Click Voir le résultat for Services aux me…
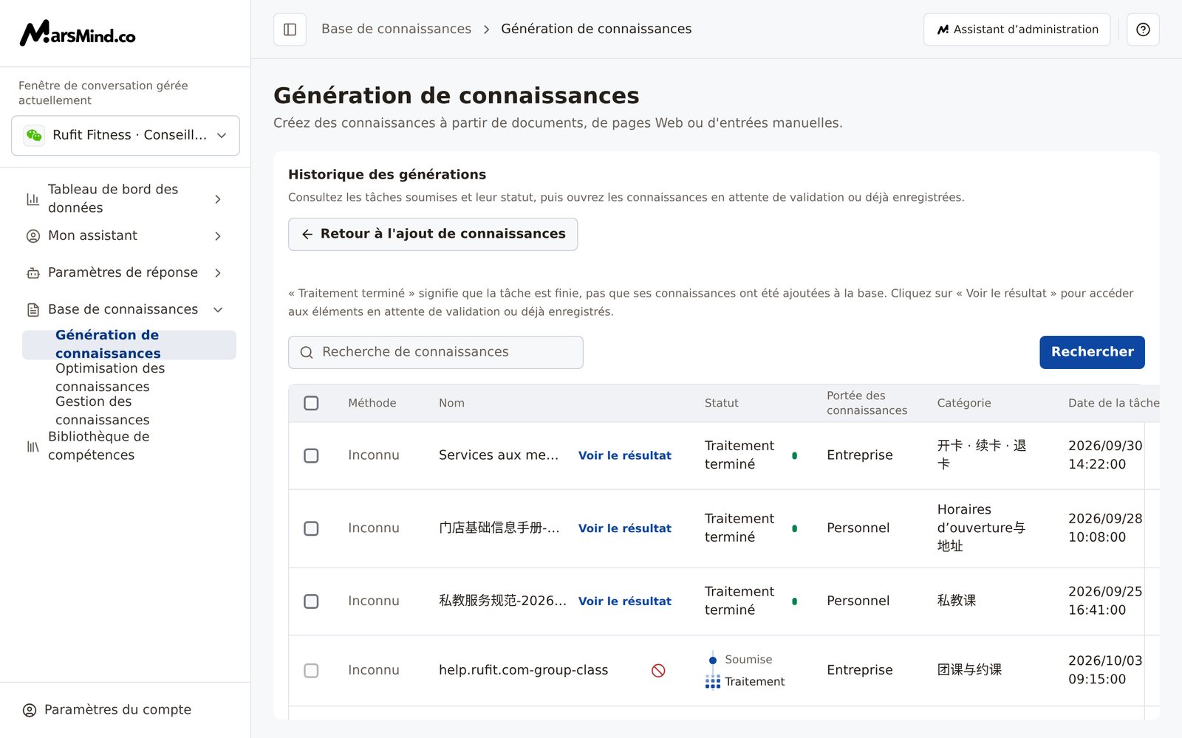This screenshot has height=738, width=1182. 625,455
